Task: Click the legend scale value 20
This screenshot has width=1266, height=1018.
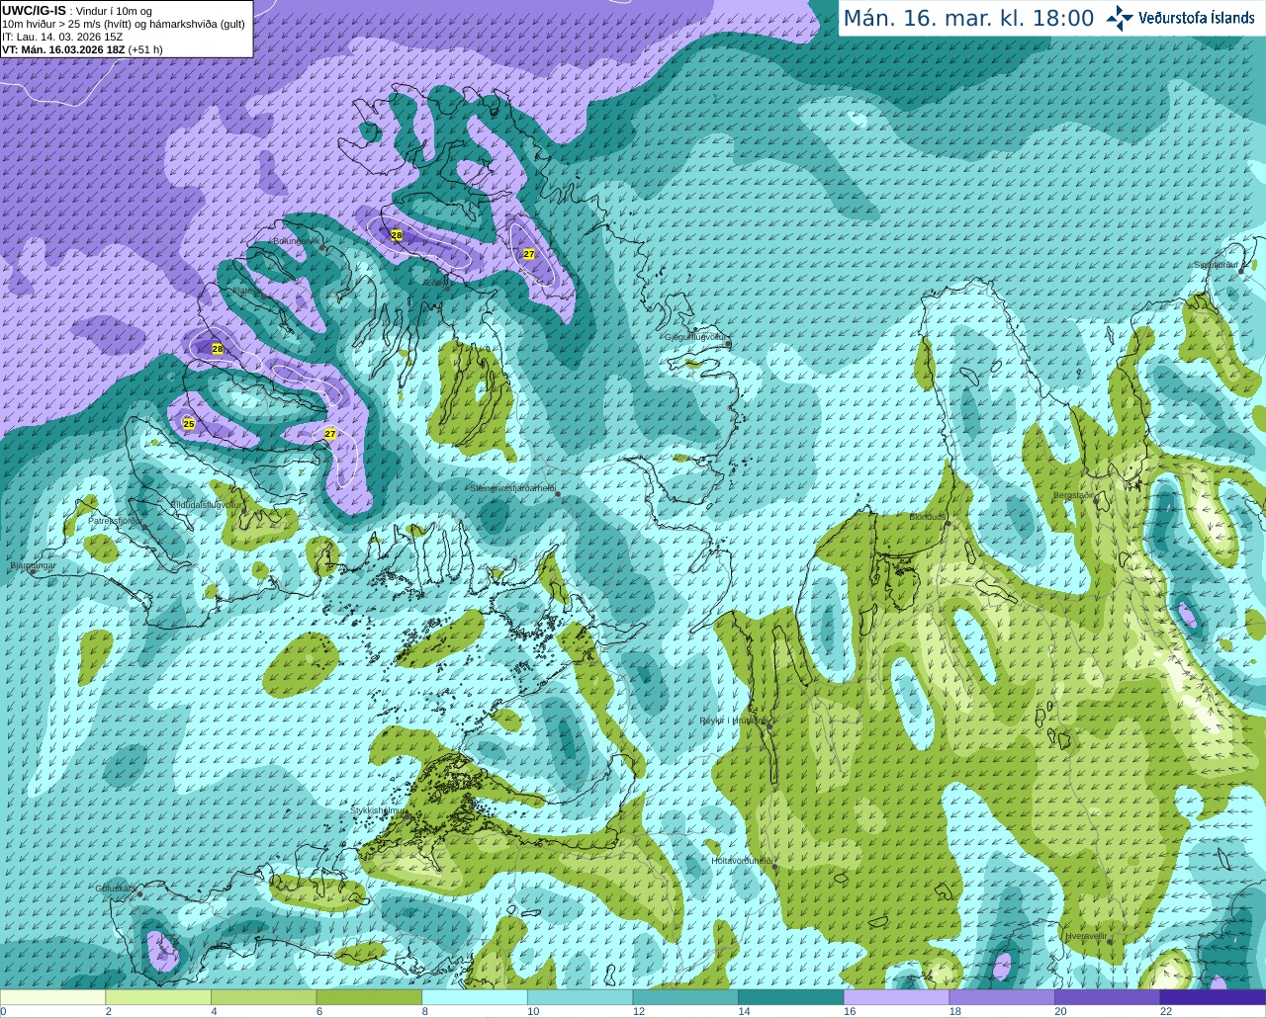Action: [x=1060, y=1011]
